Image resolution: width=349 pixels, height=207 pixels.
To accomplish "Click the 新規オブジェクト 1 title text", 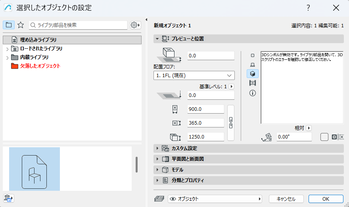I will point(172,26).
